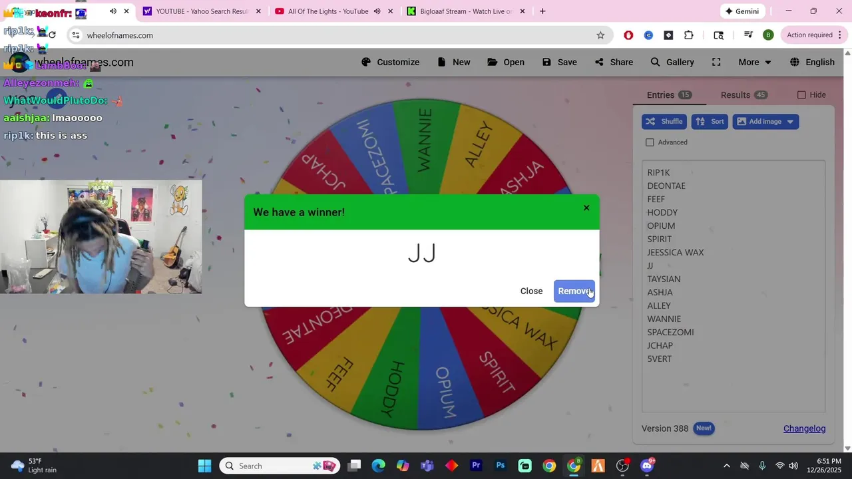Click TAYSIAN entry in the list

pos(664,279)
